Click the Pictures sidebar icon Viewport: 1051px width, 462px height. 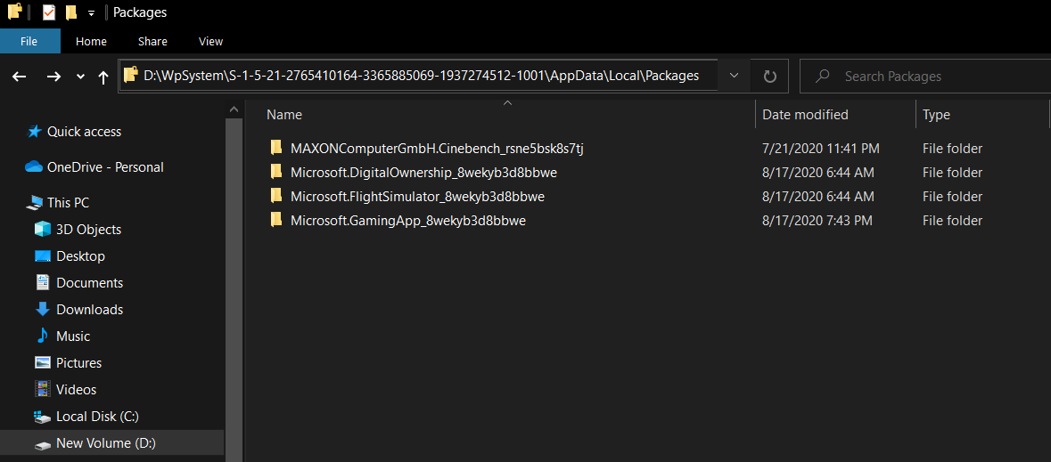click(43, 363)
